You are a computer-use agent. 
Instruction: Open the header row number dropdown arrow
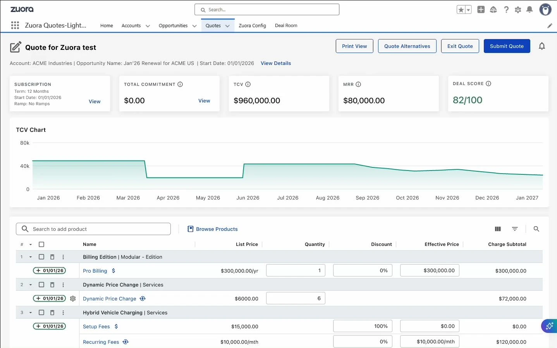[x=31, y=245]
